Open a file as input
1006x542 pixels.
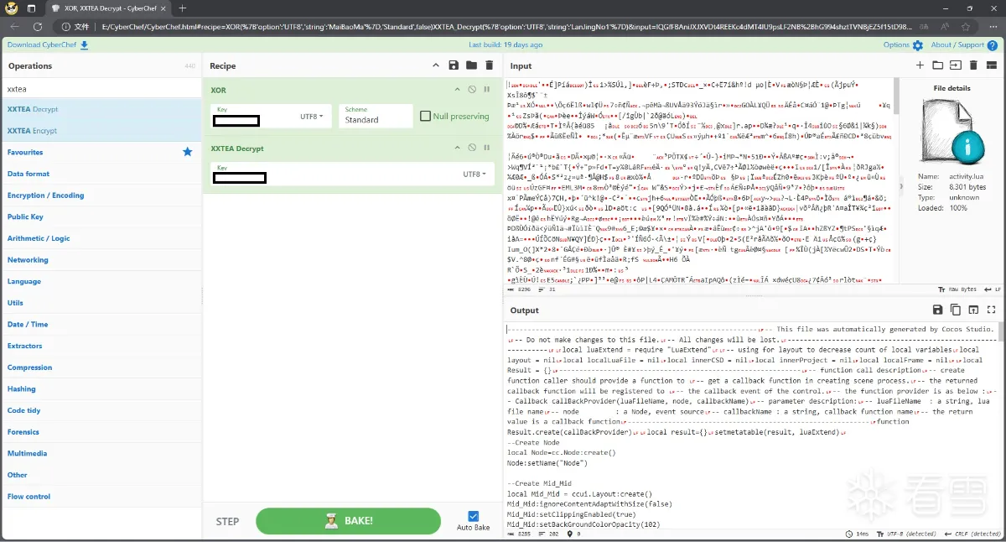tap(956, 65)
